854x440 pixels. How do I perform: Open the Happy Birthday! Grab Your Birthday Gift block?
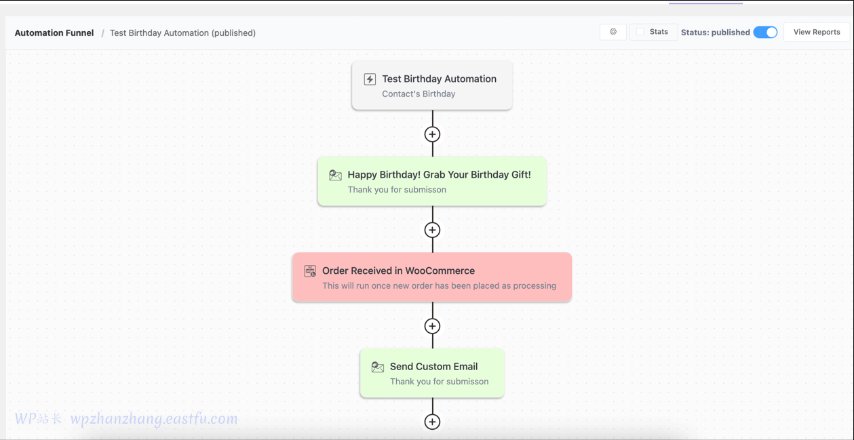pyautogui.click(x=432, y=182)
